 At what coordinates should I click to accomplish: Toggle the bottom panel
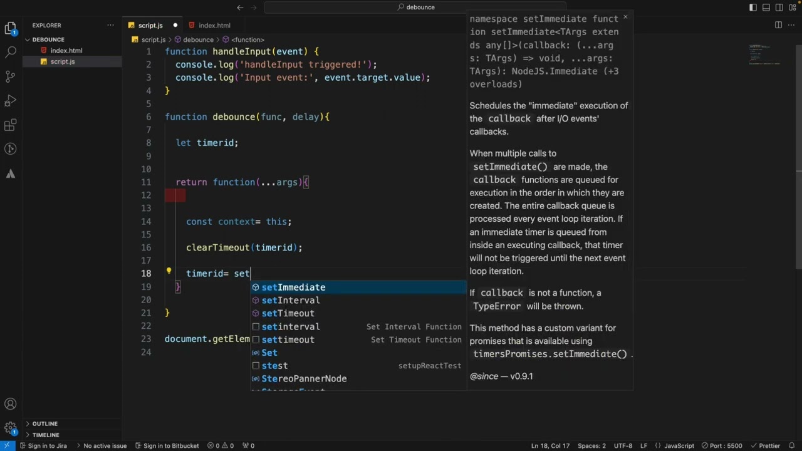click(766, 8)
